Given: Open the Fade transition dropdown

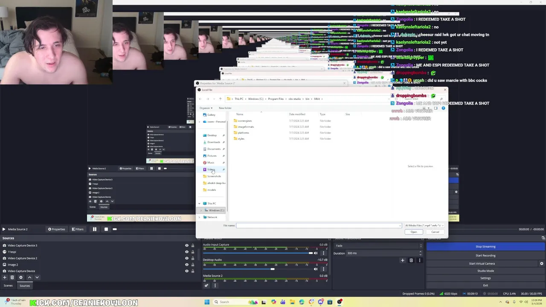Looking at the screenshot, I should tap(378, 246).
